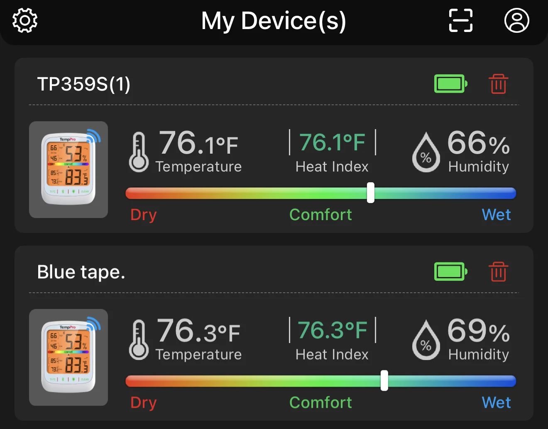Tap the scan device icon
Image resolution: width=548 pixels, height=429 pixels.
[461, 20]
